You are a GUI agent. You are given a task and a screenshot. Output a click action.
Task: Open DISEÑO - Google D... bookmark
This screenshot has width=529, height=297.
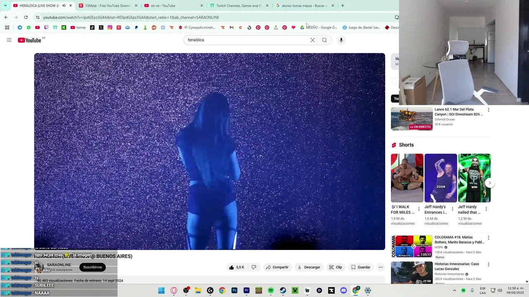319,28
